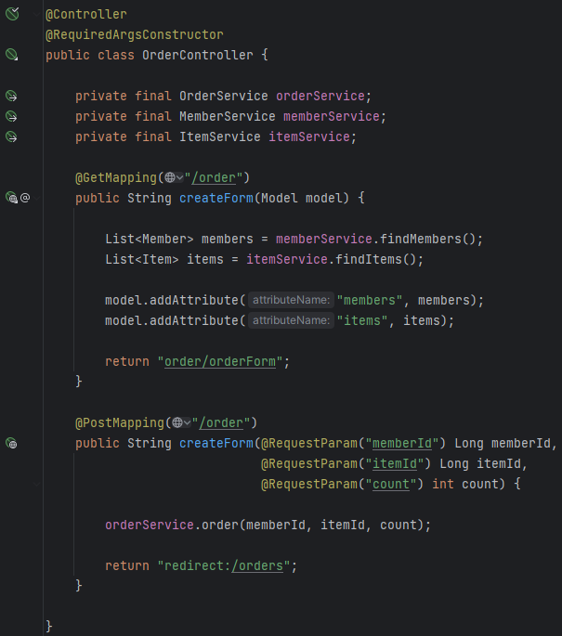
Task: Click the List<Item> type declaration
Action: 142,259
